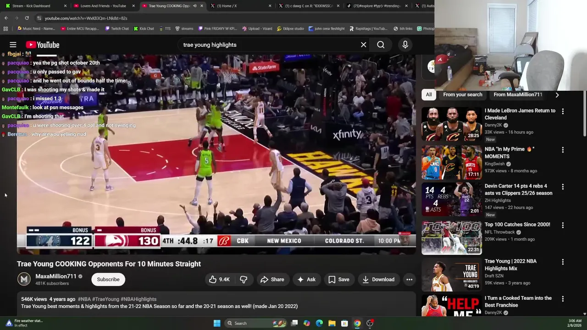587x330 pixels.
Task: Subscribe to MaxaMillion711
Action: pyautogui.click(x=108, y=280)
